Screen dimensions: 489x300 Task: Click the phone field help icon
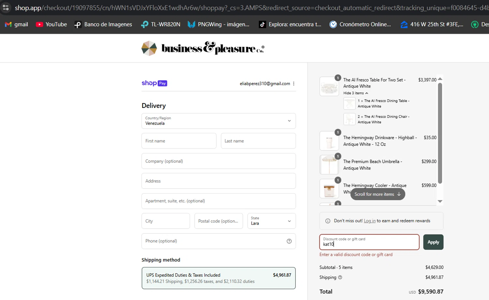coord(289,241)
